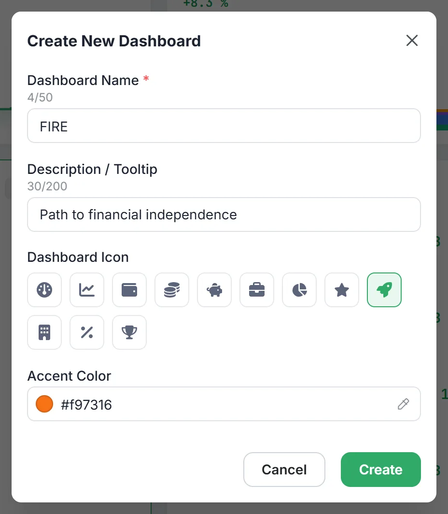Cancel dashboard creation
The image size is (448, 514).
[x=284, y=470]
